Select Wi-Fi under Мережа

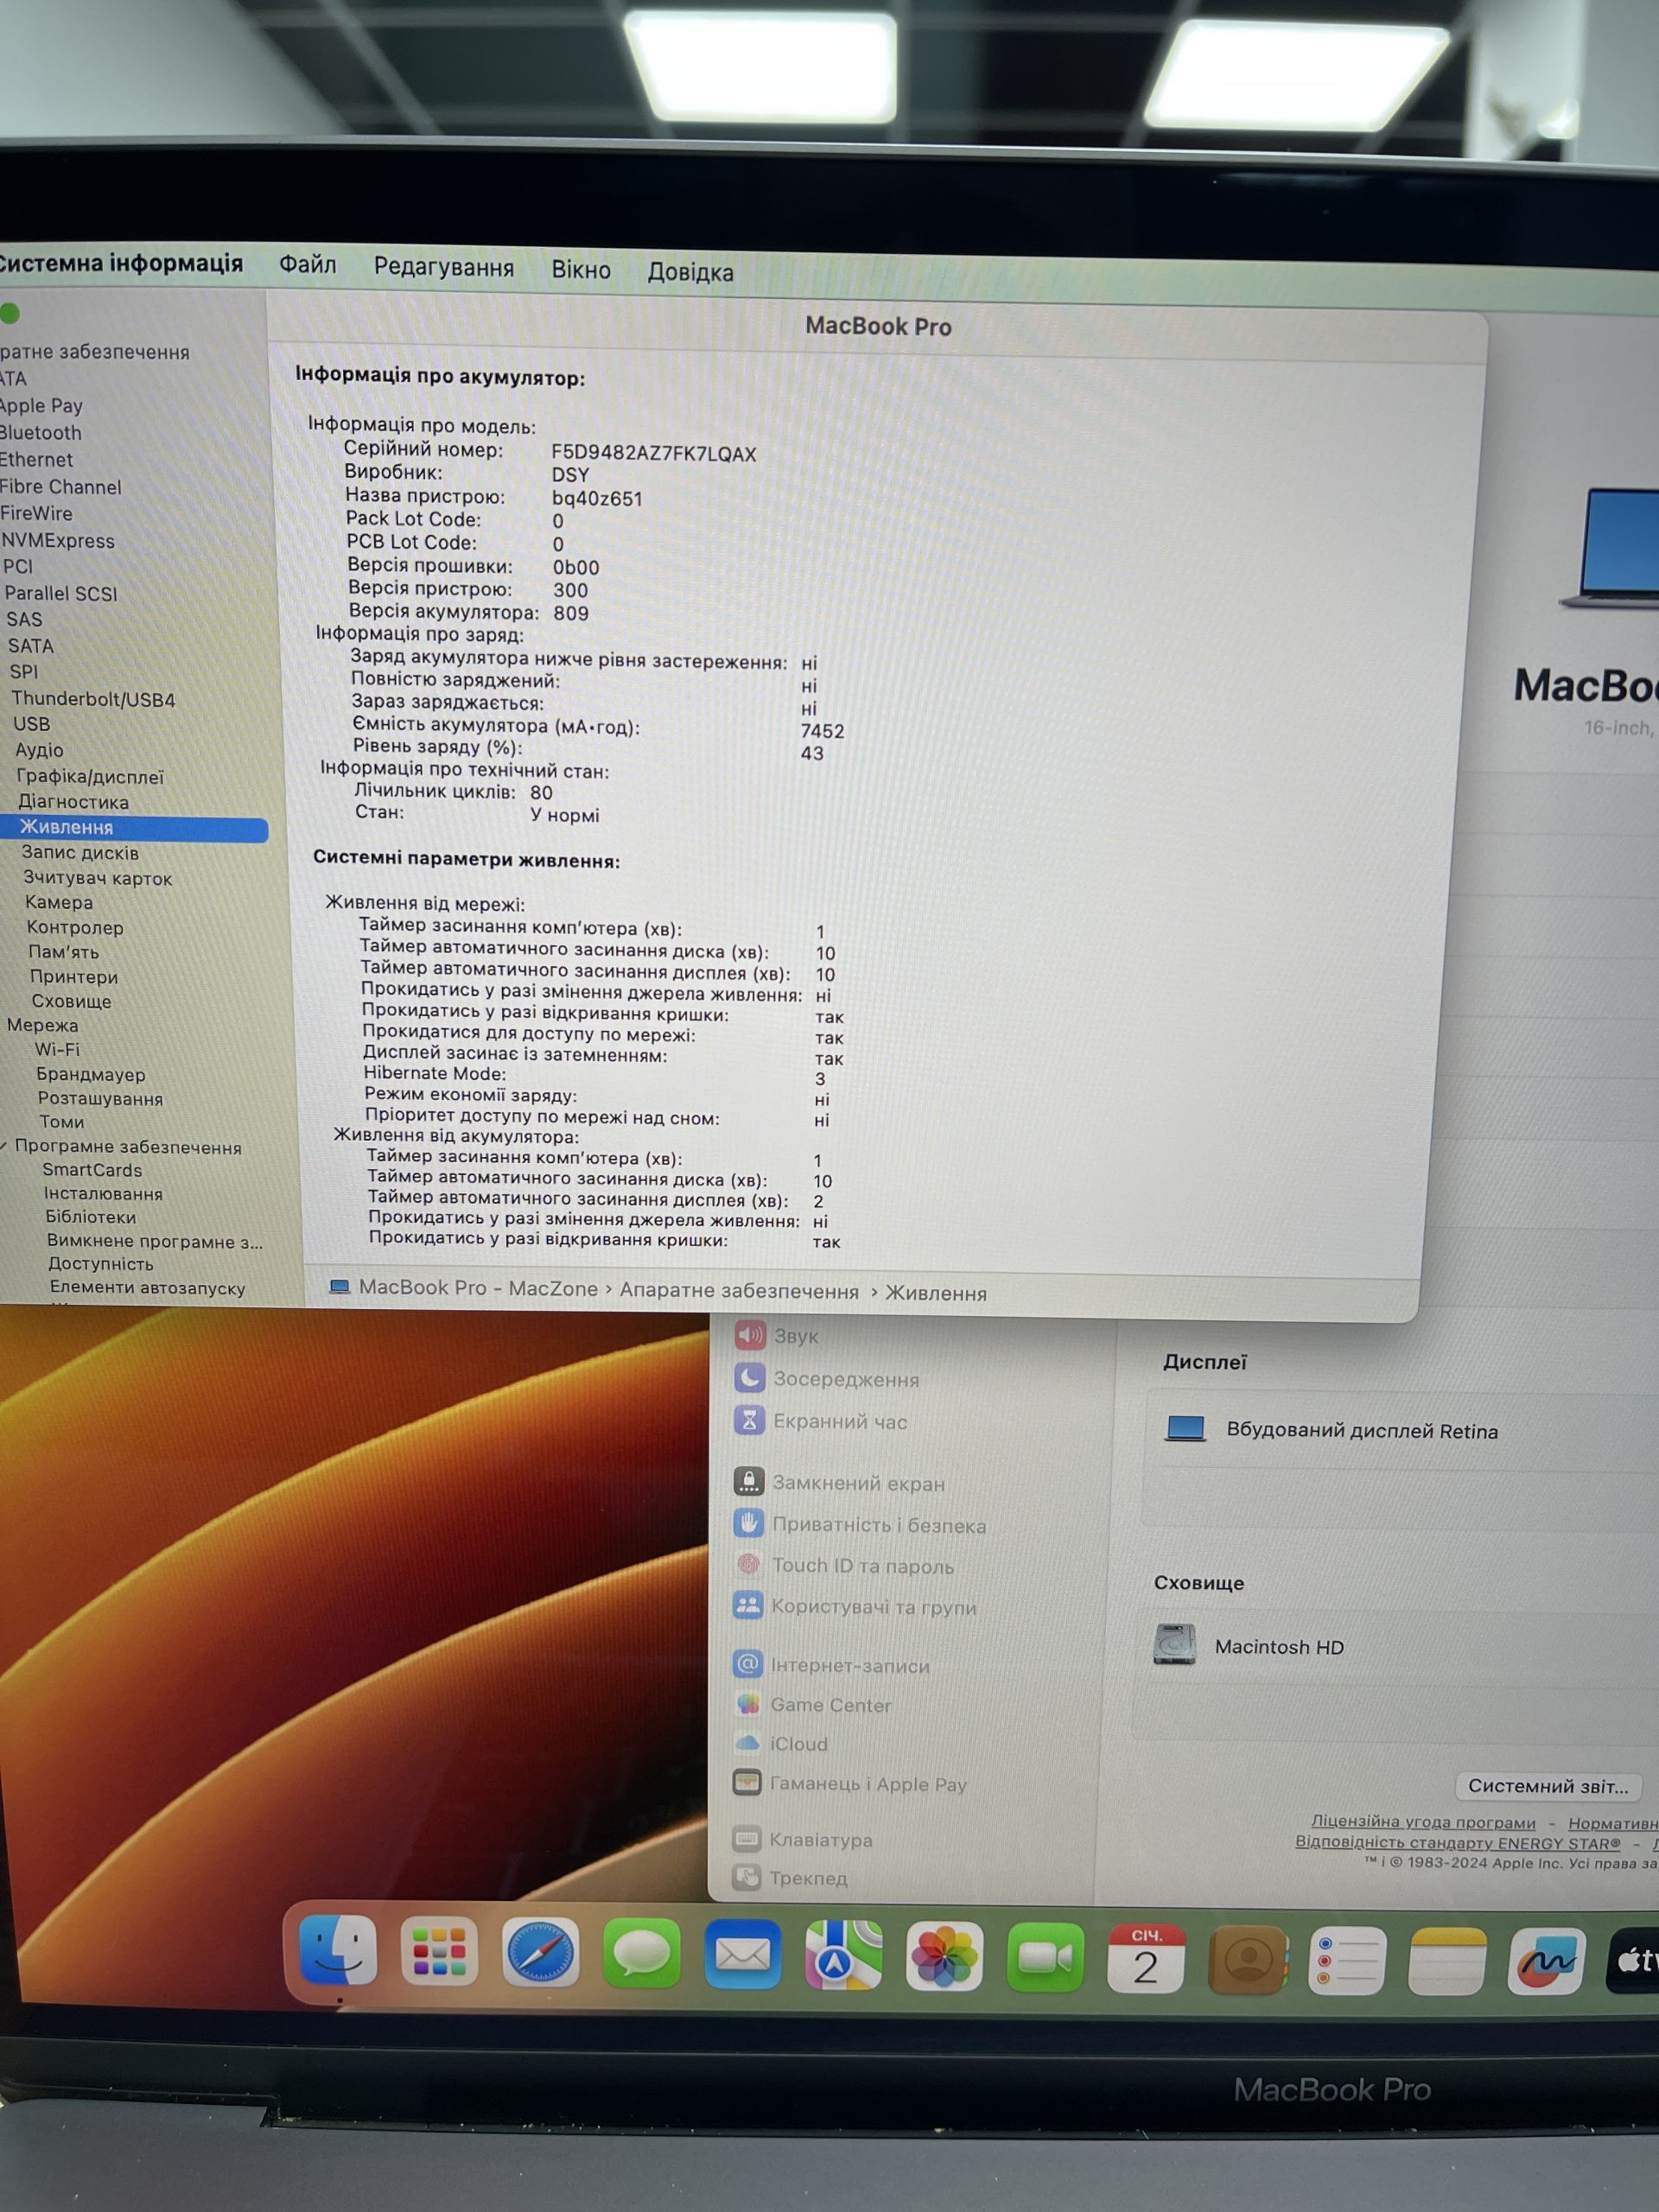click(57, 1049)
